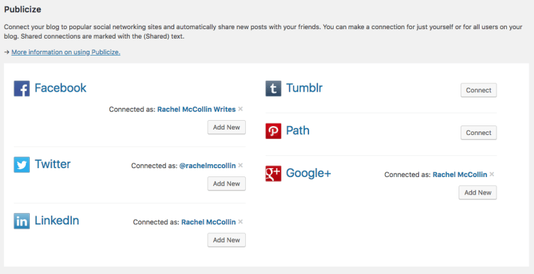
Task: Remove the LinkedIn Rachel McCollin connection
Action: pos(241,222)
